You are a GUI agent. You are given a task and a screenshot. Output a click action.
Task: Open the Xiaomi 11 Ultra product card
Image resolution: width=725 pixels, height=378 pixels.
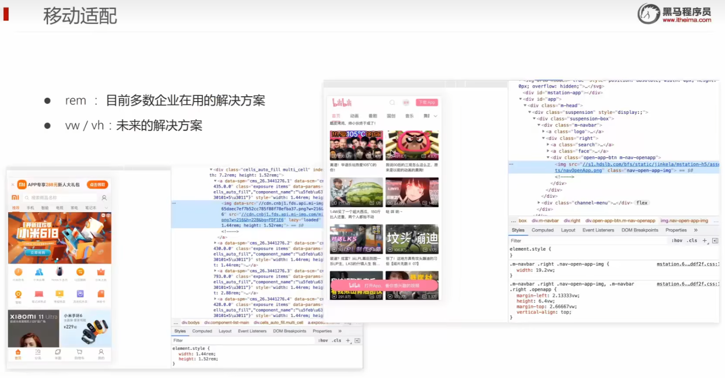33,328
